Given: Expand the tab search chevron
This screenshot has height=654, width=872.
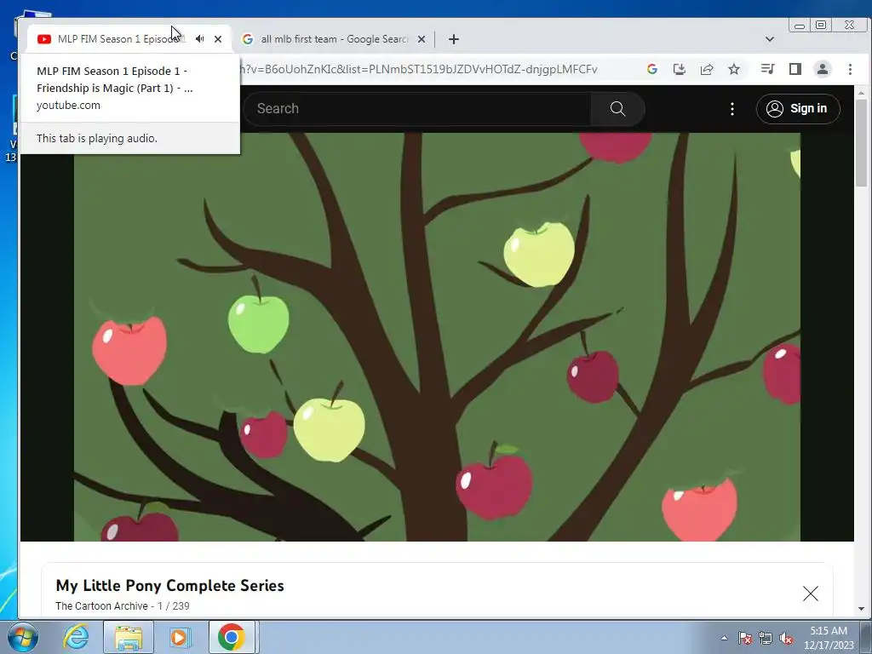Looking at the screenshot, I should pos(770,39).
